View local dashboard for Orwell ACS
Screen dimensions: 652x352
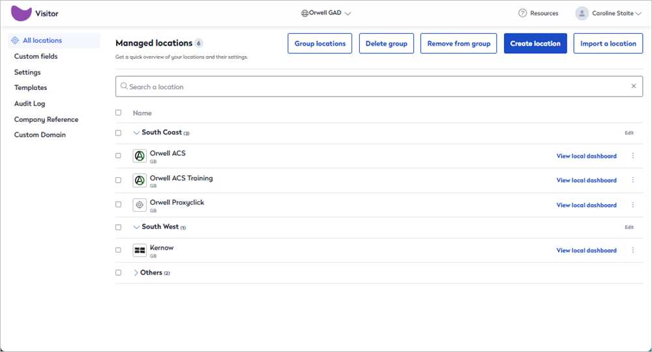pos(586,156)
